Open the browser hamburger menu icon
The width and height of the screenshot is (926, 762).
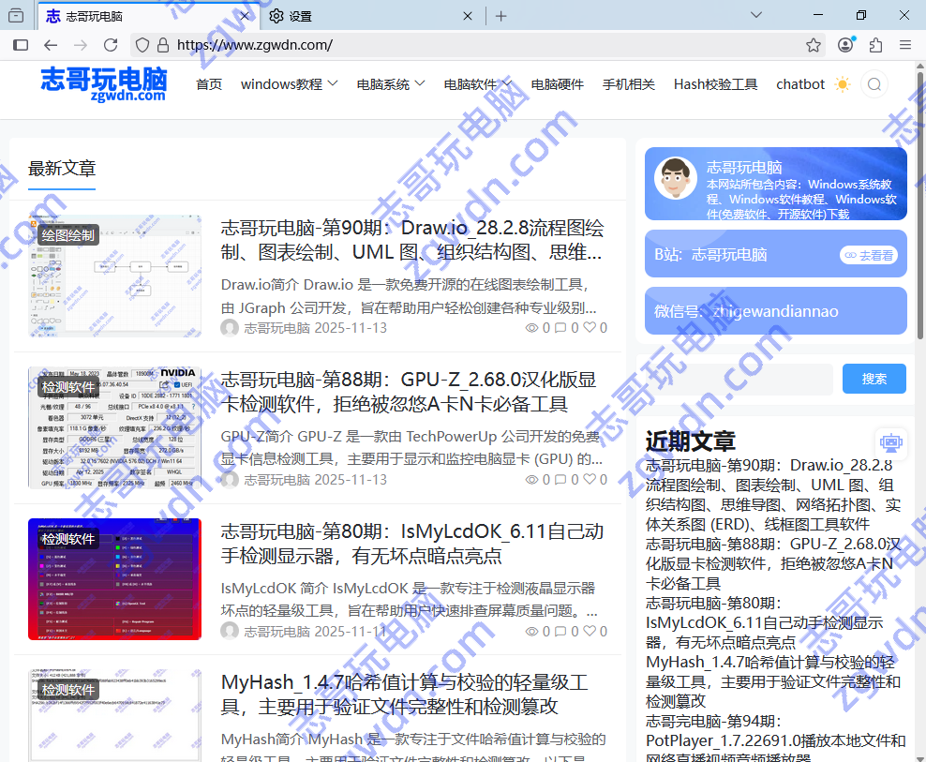point(905,45)
